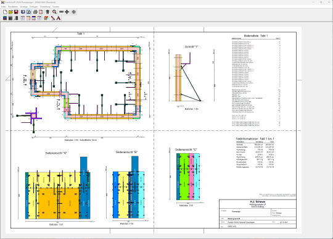Save the plan using the red floppy disk icon

click(16, 12)
